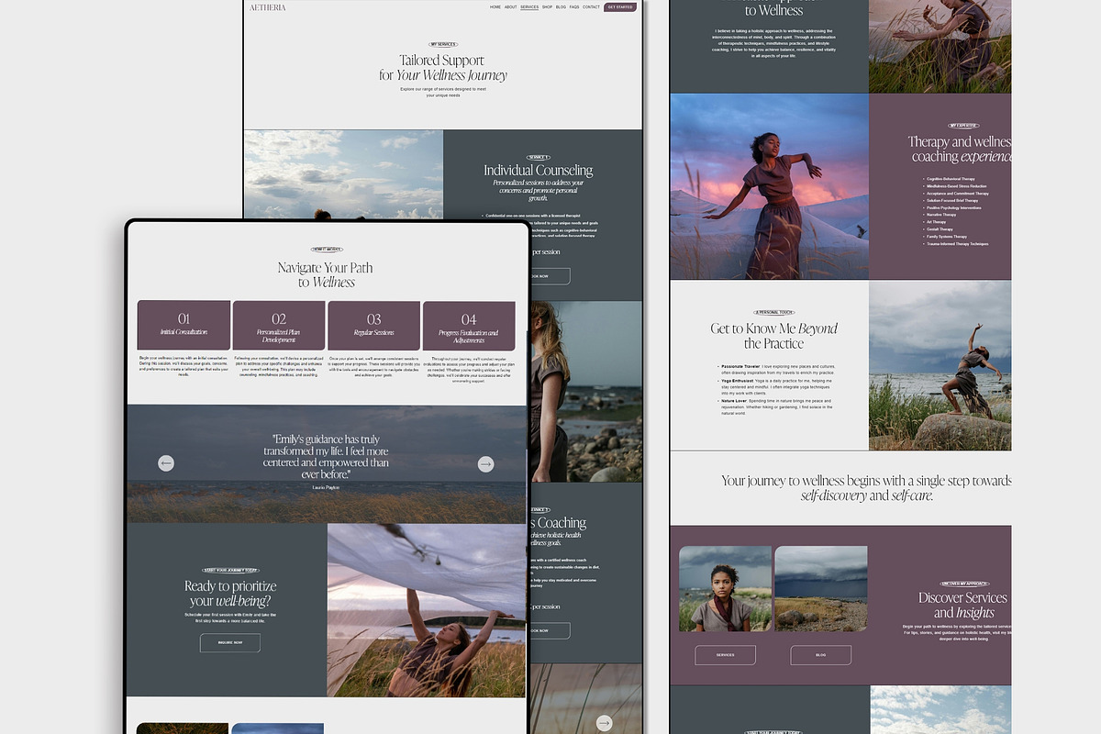Go to the About page in navigation
Screen dimensions: 1101x734
click(511, 7)
